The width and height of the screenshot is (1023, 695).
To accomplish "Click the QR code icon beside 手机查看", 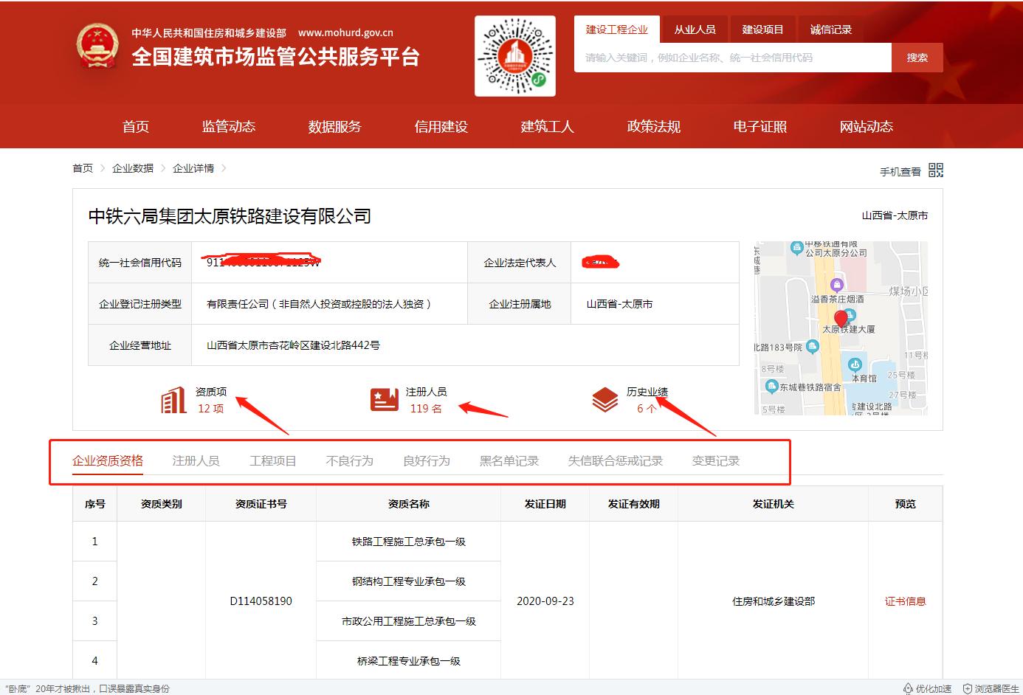I will click(935, 170).
